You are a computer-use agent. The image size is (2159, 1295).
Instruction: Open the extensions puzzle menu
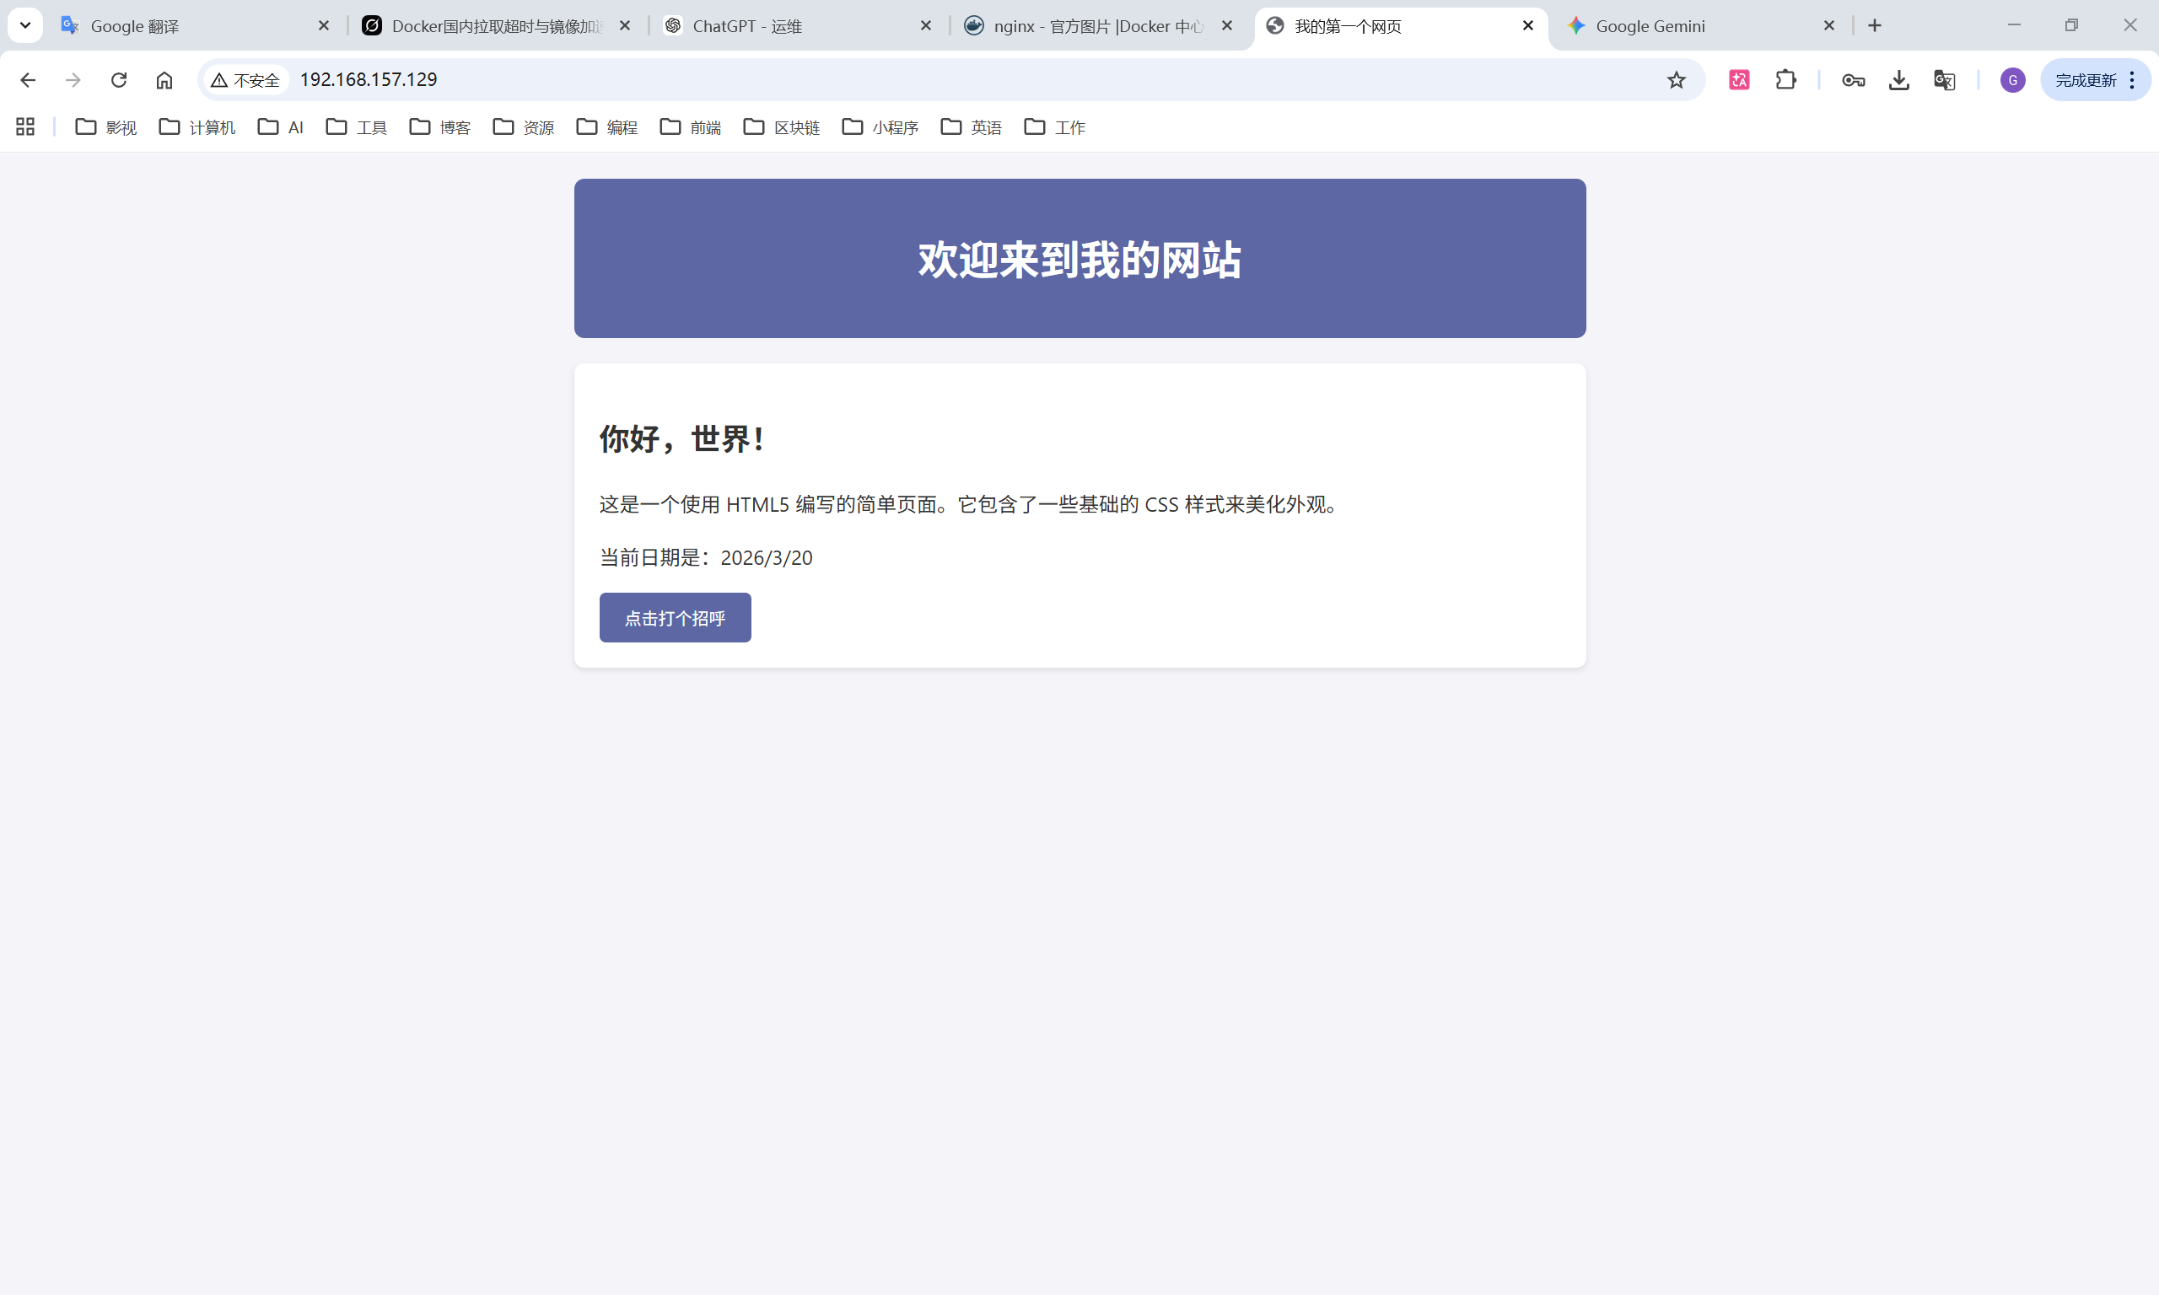pyautogui.click(x=1785, y=80)
